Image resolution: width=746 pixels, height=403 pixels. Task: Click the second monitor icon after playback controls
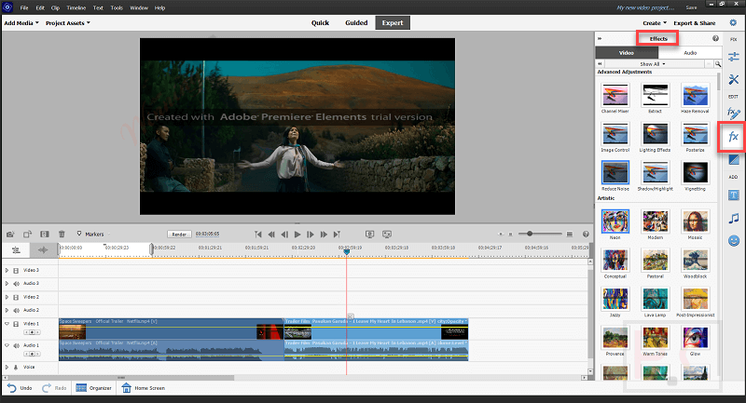point(387,234)
